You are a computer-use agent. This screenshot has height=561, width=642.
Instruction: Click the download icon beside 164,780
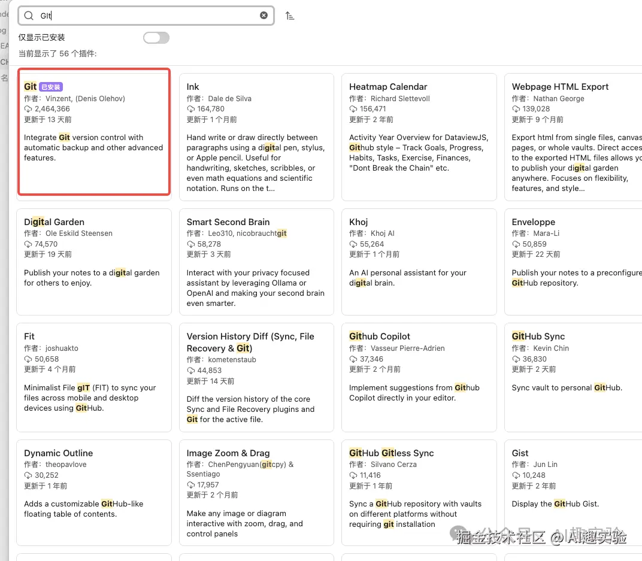pos(191,109)
